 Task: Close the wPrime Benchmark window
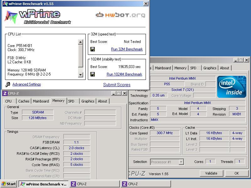coord(146,3)
